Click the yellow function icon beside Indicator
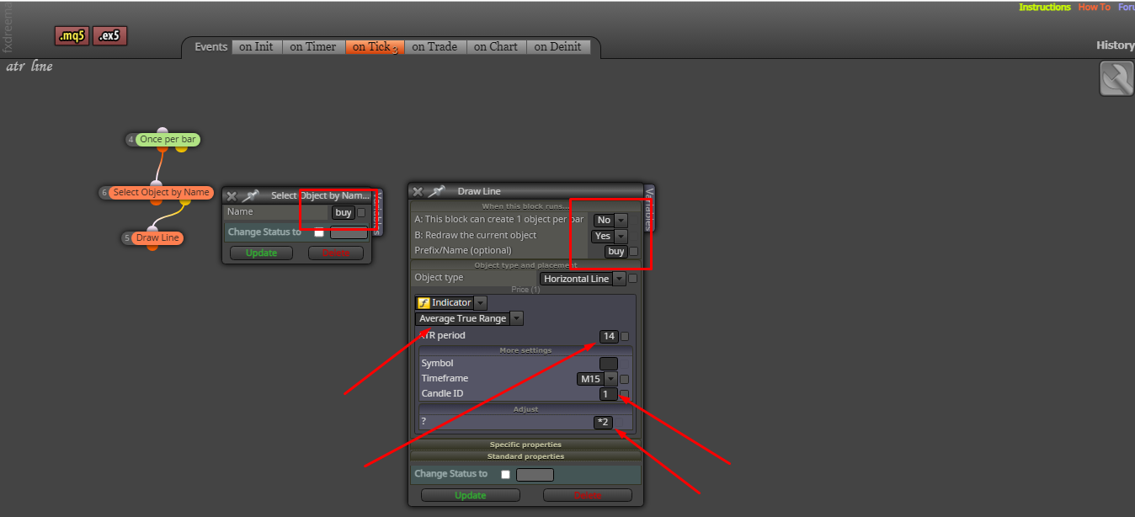 point(424,302)
